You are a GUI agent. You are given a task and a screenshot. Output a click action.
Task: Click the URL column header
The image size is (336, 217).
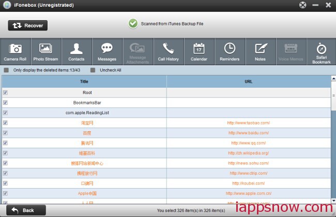[x=249, y=82]
